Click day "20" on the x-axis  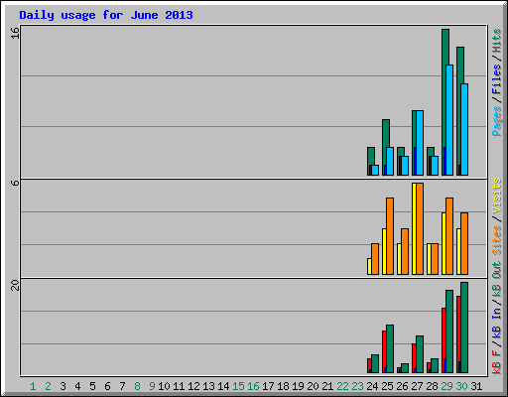(313, 386)
